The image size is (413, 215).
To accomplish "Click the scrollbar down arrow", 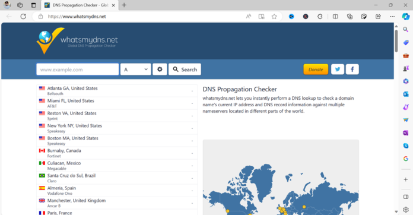I will point(396,211).
